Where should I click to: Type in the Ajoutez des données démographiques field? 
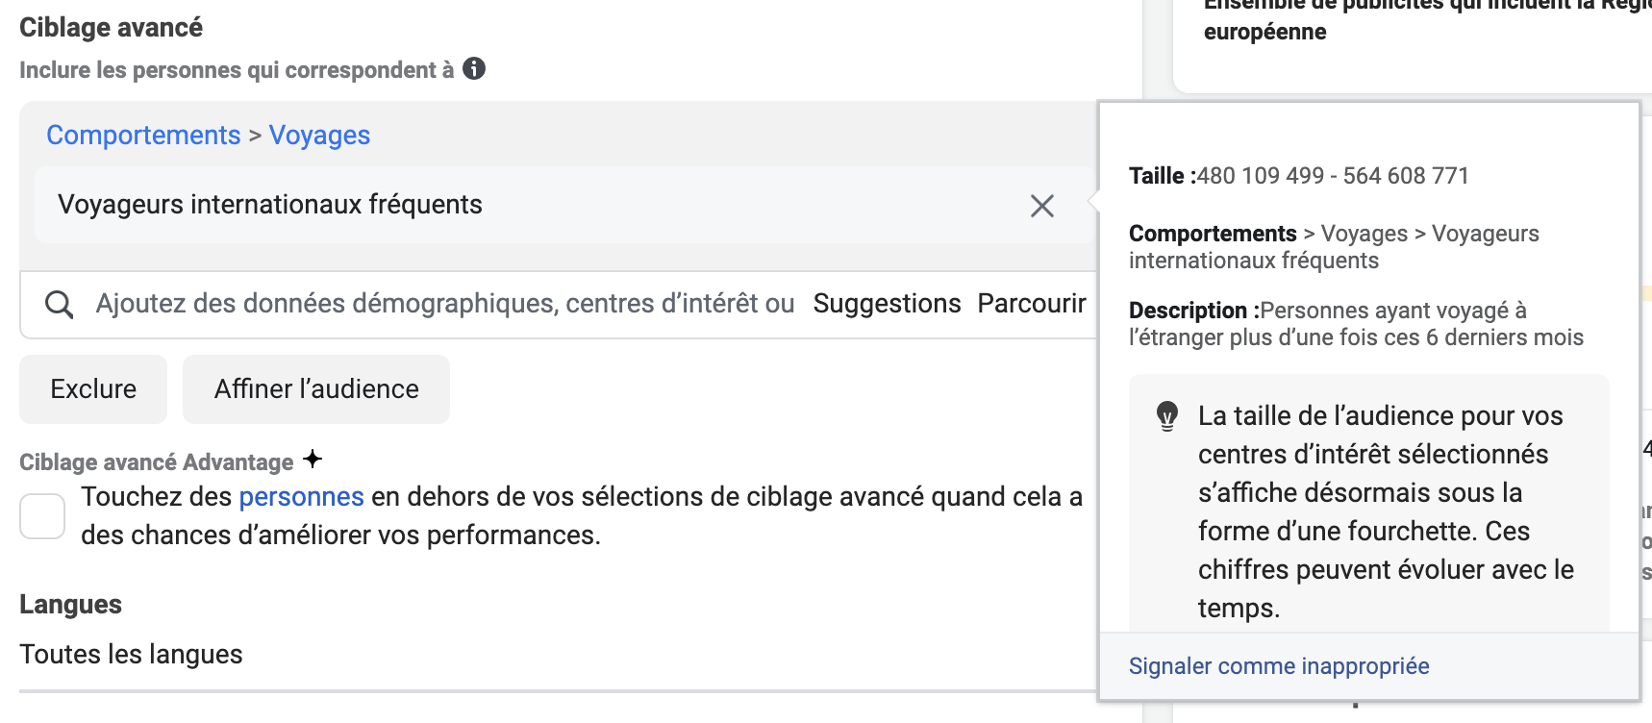pos(442,304)
